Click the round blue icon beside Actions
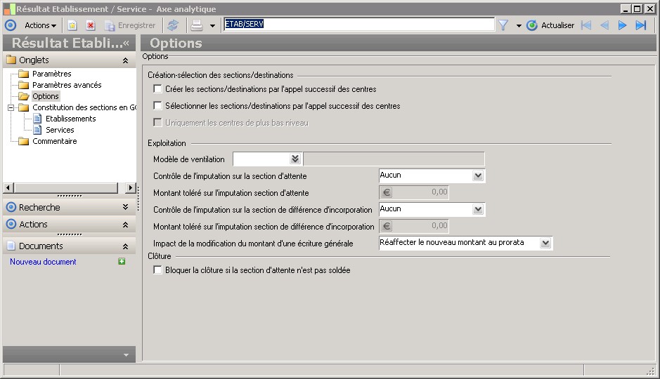660x379 pixels. 11,25
